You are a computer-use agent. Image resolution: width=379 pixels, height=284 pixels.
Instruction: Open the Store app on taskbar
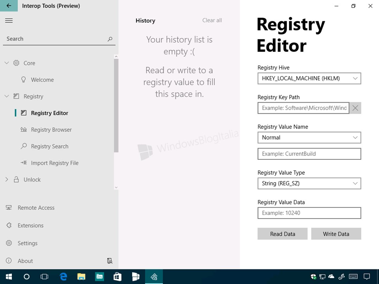point(118,277)
